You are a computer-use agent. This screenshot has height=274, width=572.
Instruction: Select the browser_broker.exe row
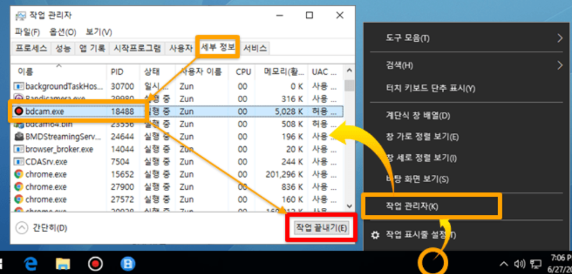pyautogui.click(x=178, y=149)
